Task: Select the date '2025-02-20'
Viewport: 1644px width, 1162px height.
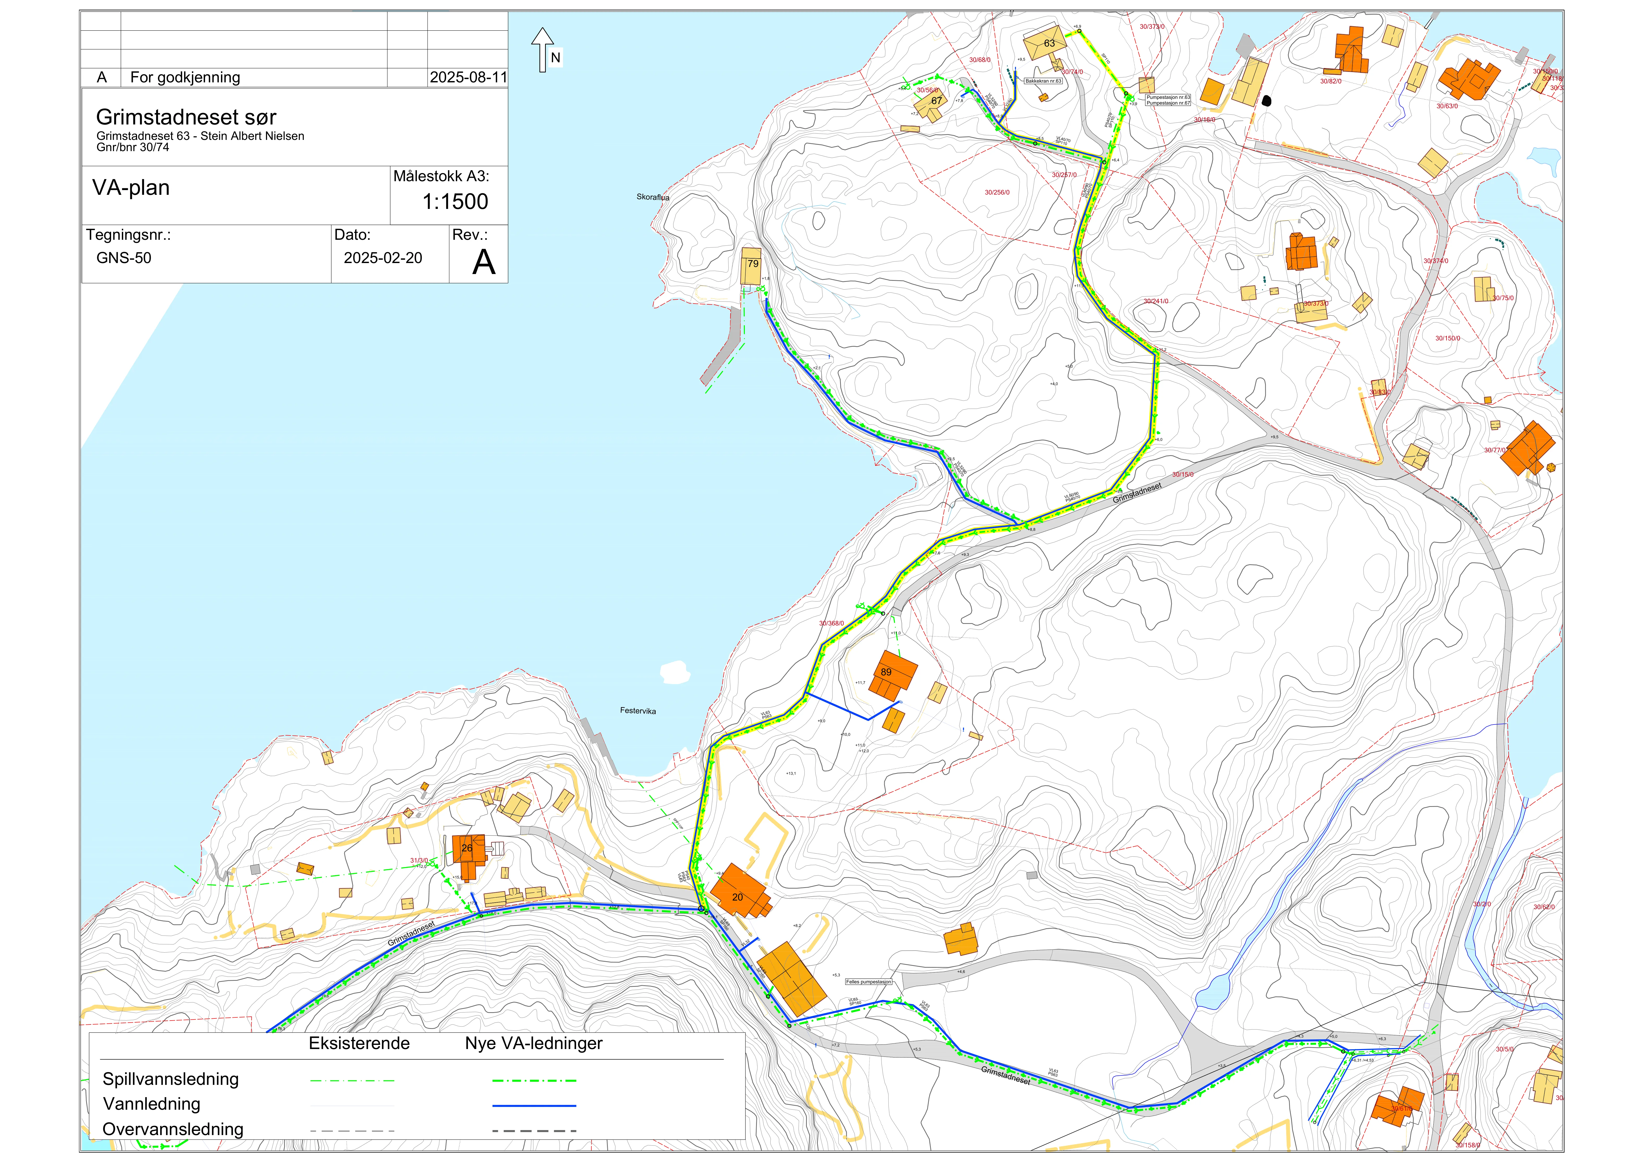Action: tap(383, 258)
